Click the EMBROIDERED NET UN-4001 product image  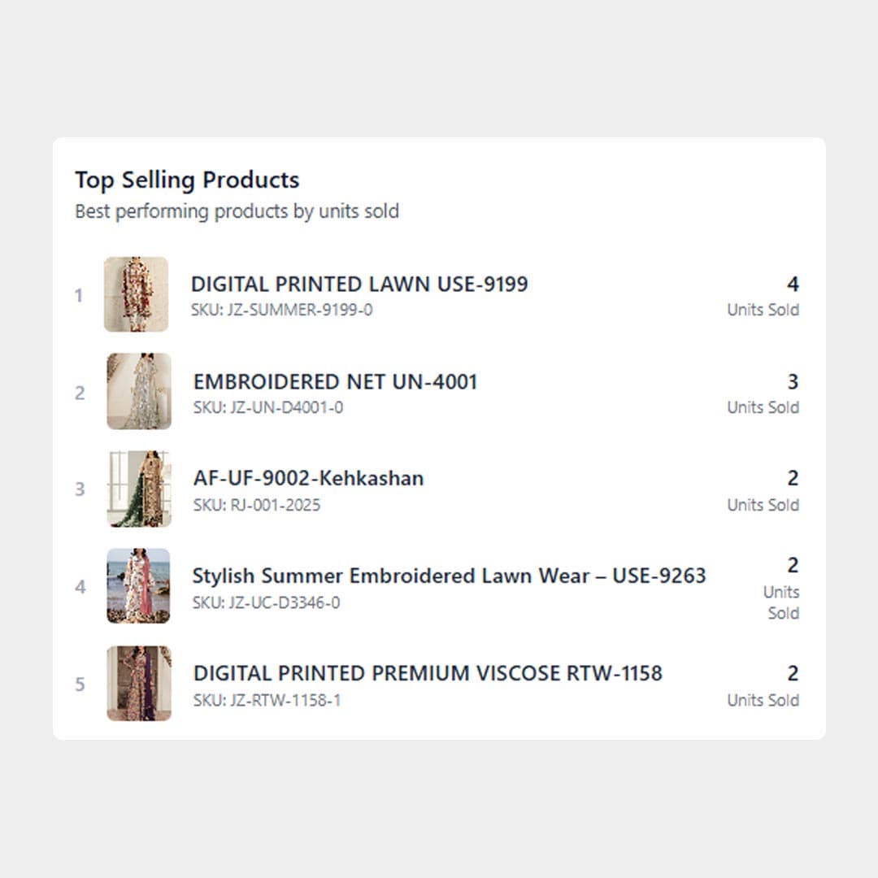(139, 391)
